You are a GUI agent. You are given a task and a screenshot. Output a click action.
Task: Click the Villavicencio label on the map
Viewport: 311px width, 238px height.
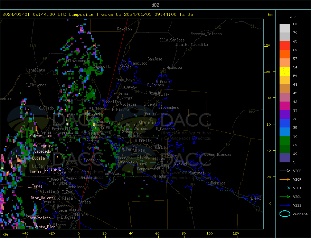[77, 61]
